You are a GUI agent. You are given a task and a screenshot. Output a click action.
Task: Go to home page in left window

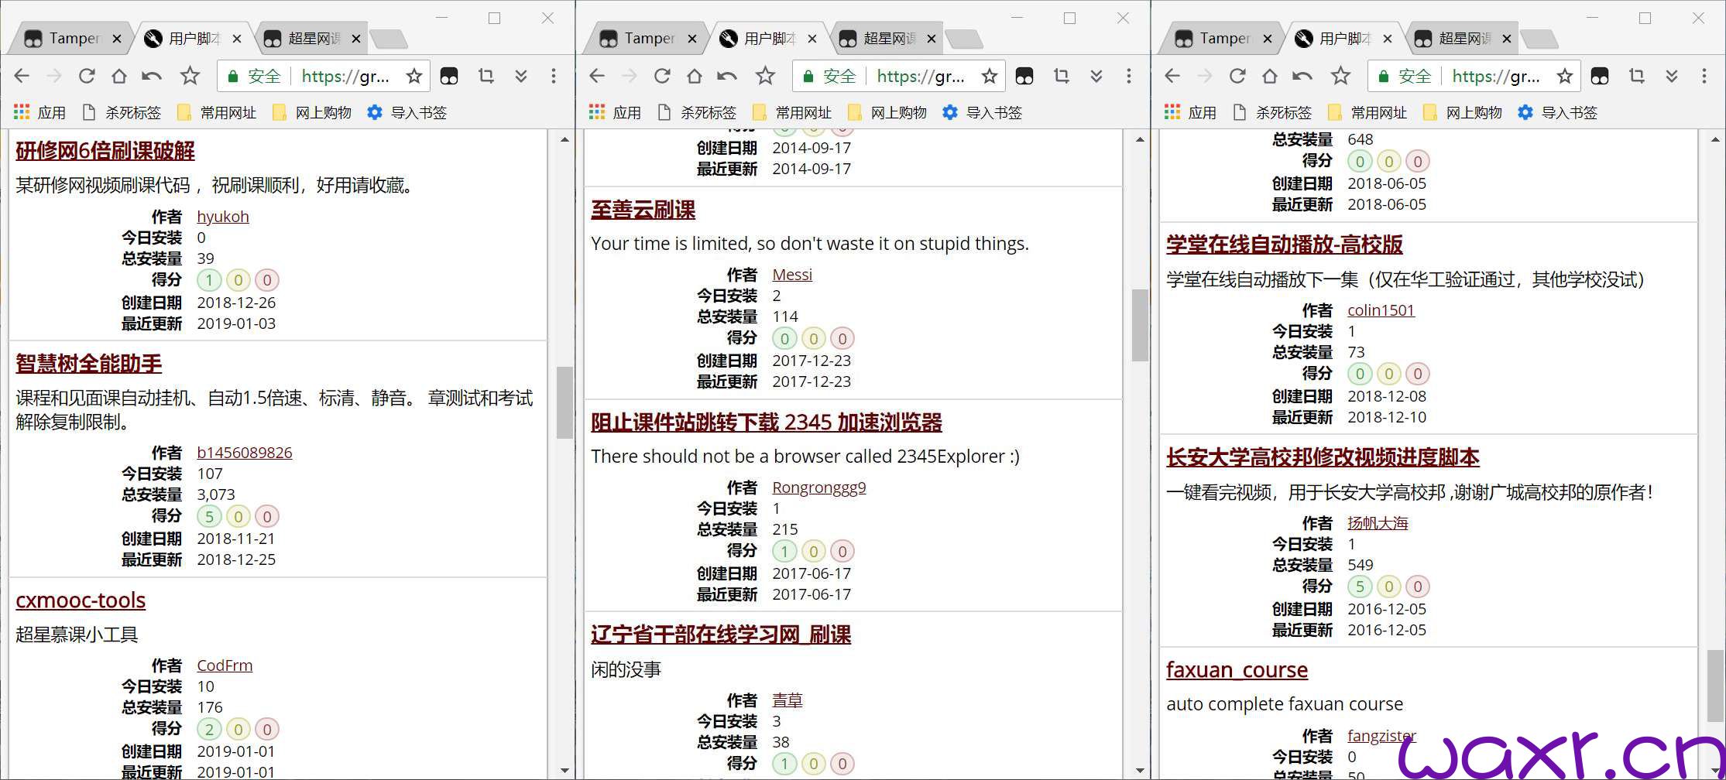pyautogui.click(x=118, y=76)
